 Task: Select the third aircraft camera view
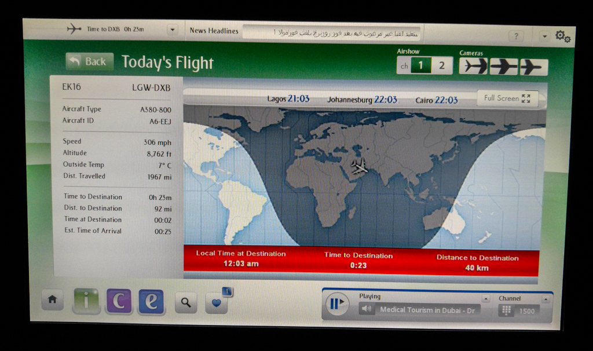533,68
